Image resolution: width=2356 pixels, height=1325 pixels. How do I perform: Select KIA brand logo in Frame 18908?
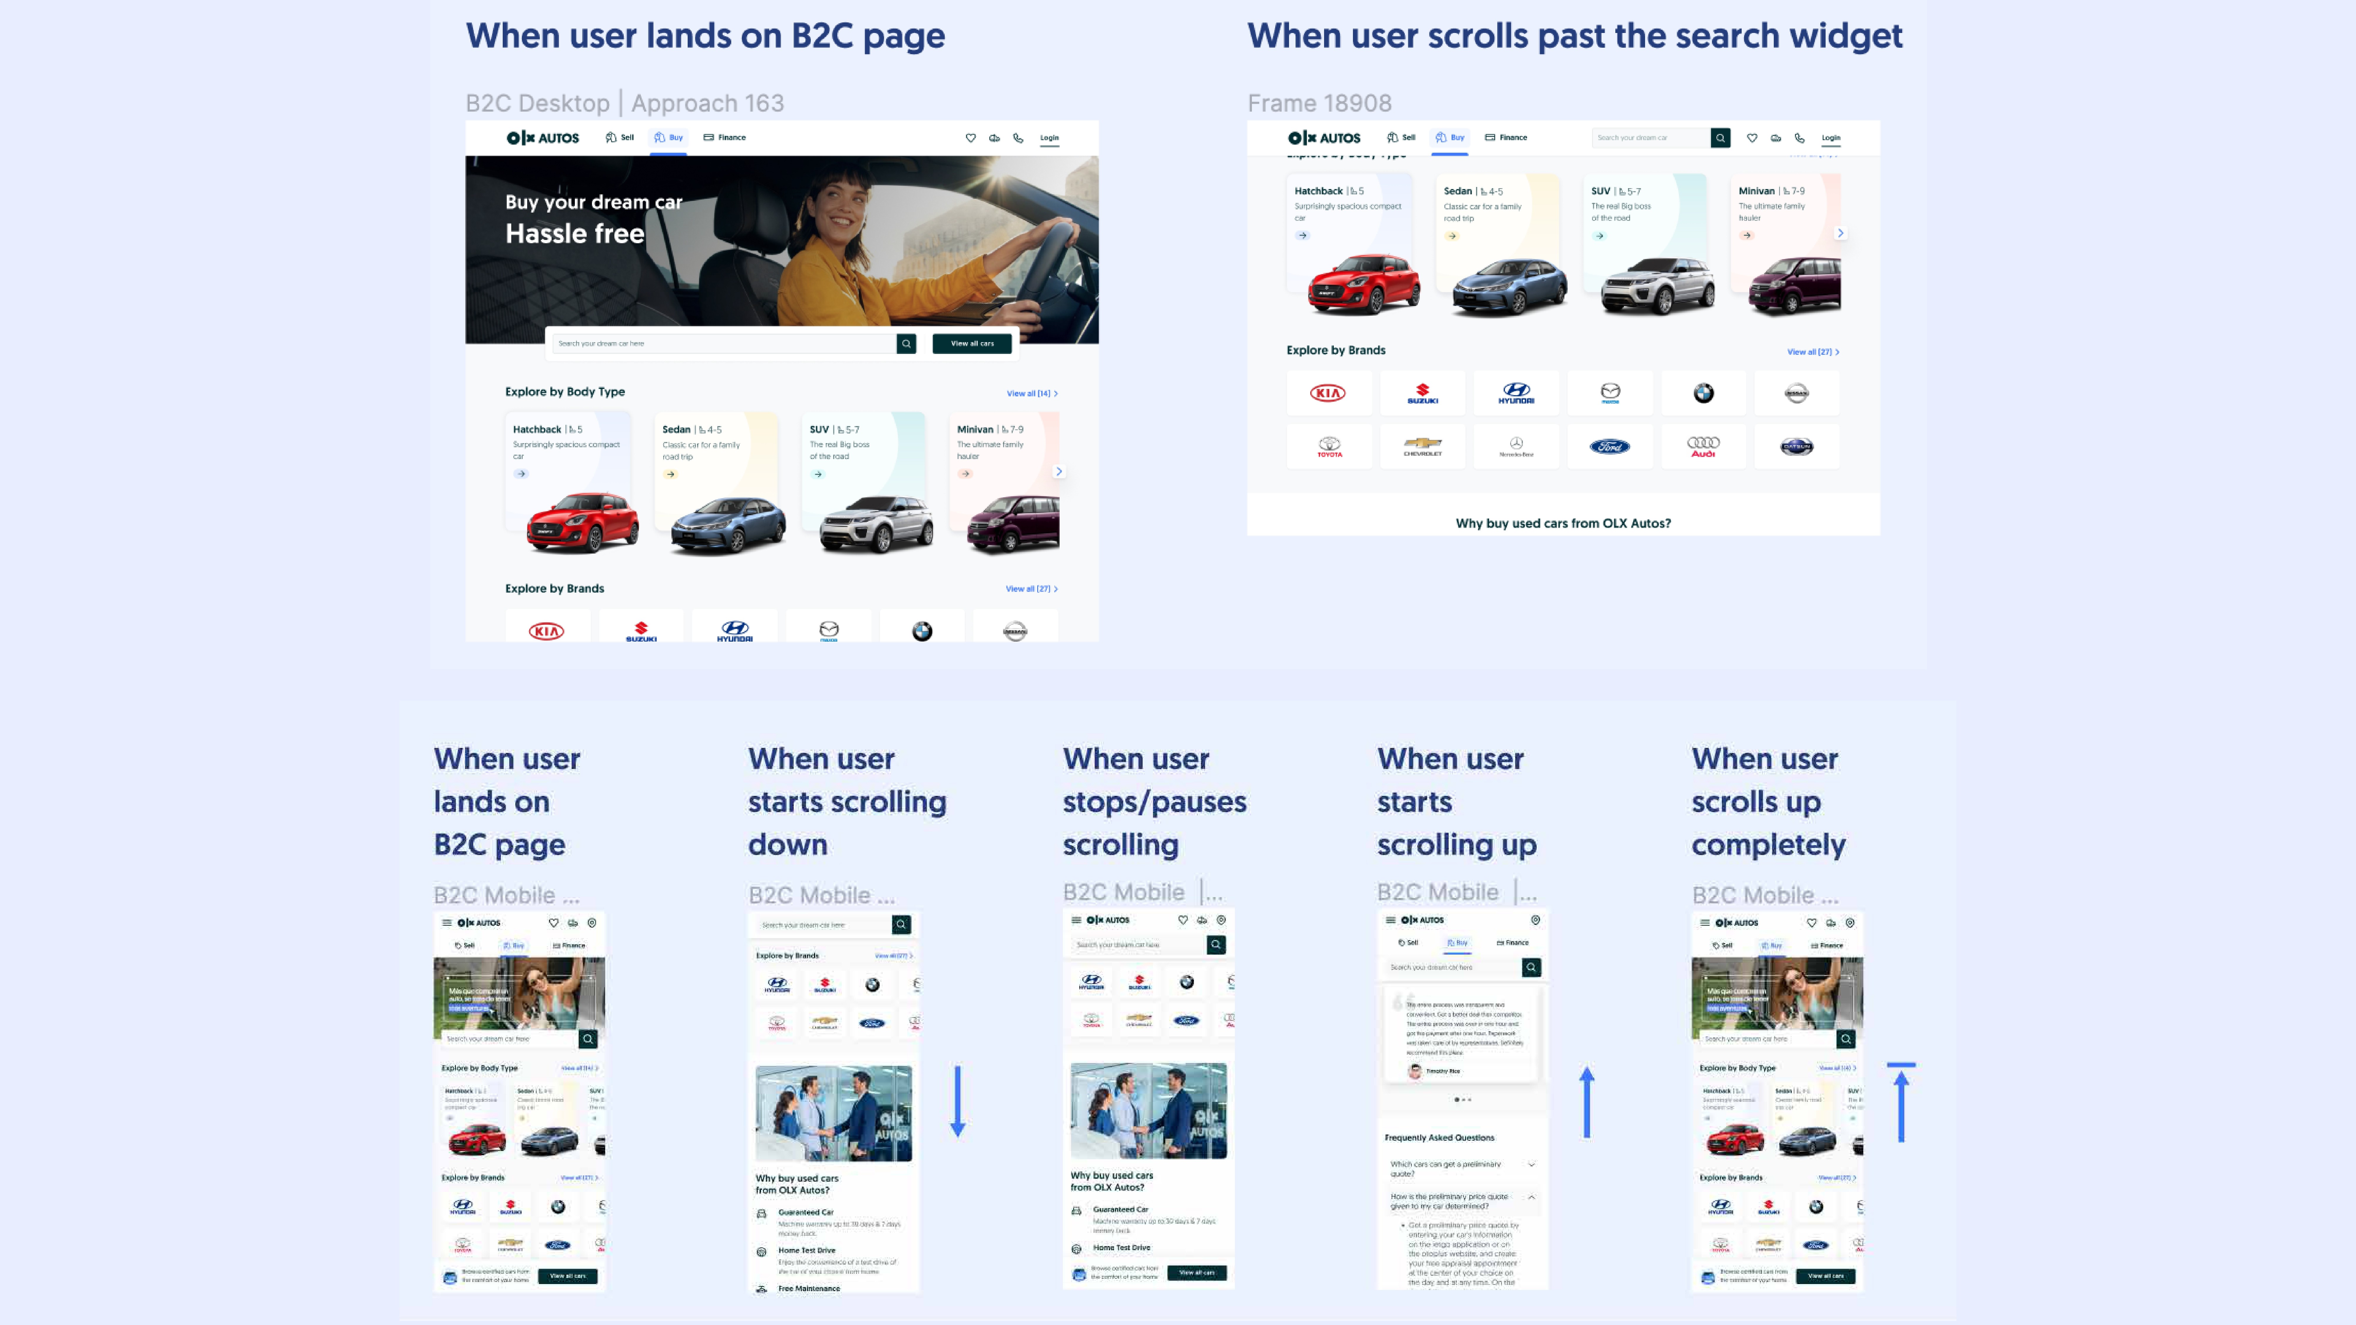pyautogui.click(x=1328, y=393)
